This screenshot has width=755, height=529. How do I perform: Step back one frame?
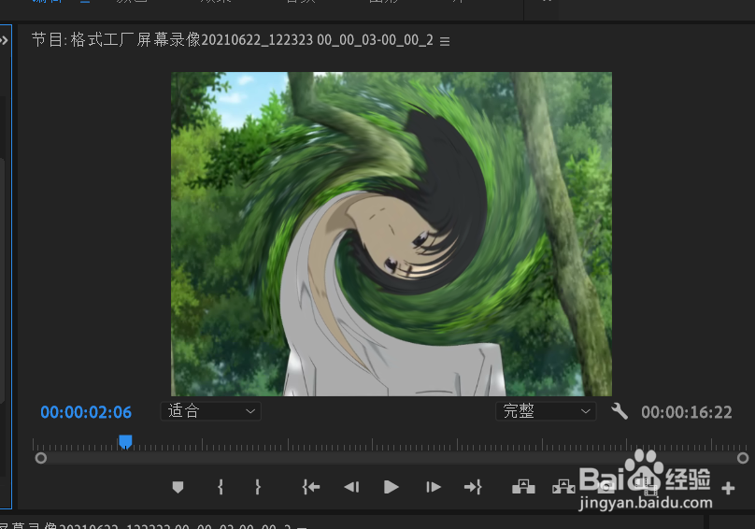(x=351, y=487)
